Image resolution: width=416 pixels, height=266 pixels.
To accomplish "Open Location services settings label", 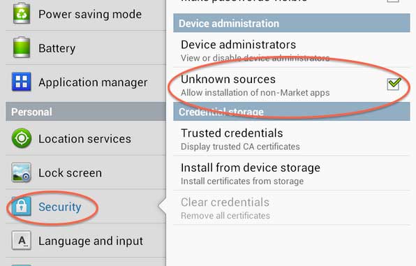I will (x=85, y=139).
